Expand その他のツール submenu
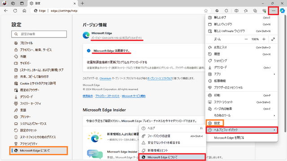Image resolution: width=287 pixels, height=161 pixels. pos(242,115)
